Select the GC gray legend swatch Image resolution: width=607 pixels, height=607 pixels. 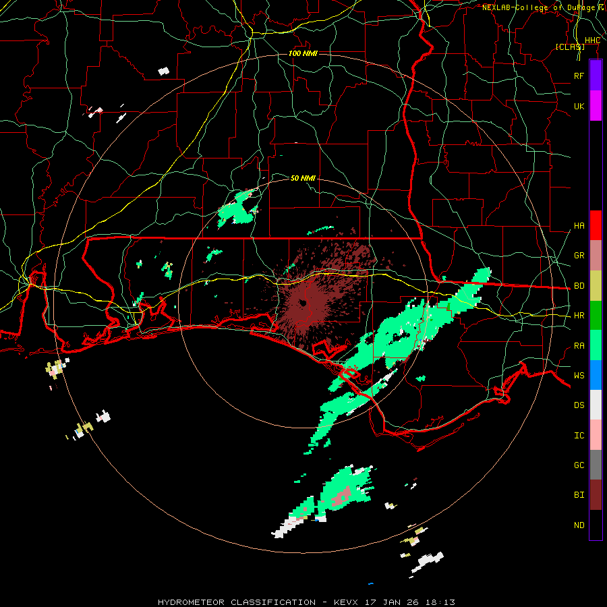click(x=596, y=465)
